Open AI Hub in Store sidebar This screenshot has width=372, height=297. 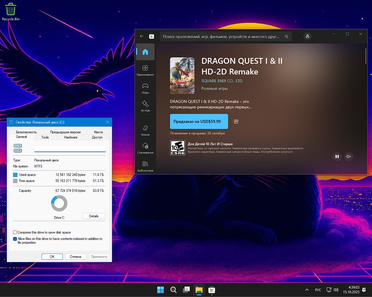(x=145, y=106)
